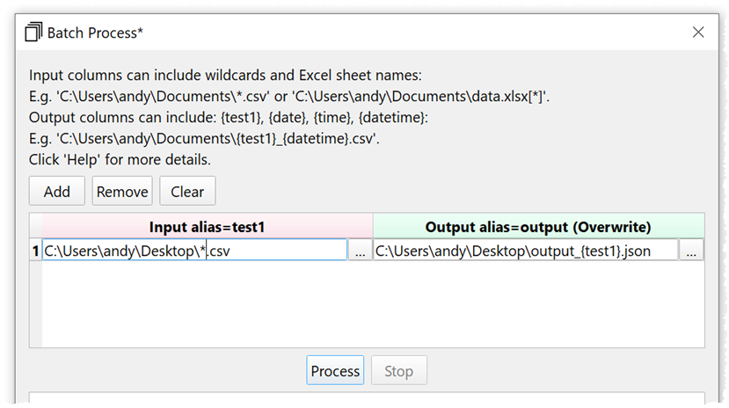Viewport: 729px width, 408px height.
Task: Click the 'Batch Process*' title bar text
Action: 95,33
